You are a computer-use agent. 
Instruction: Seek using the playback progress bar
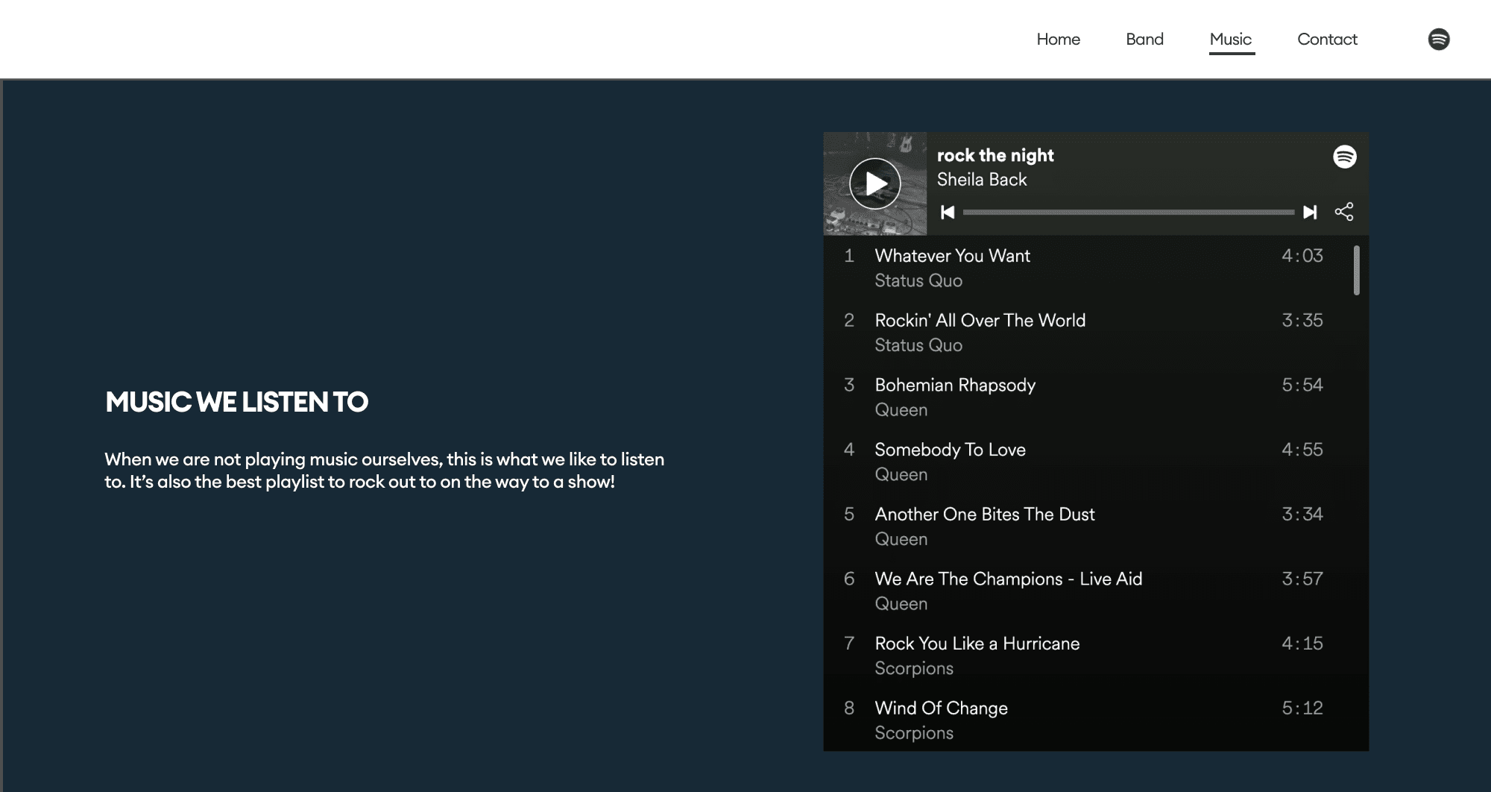point(1126,212)
